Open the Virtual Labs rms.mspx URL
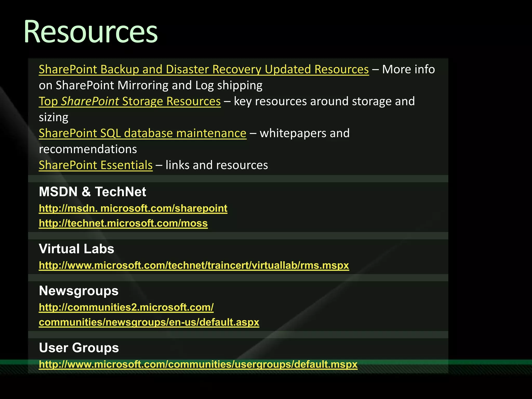 194,265
